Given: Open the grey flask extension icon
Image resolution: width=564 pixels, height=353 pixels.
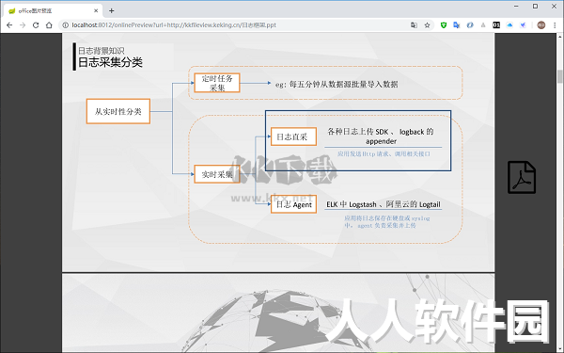Looking at the screenshot, I should 483,25.
